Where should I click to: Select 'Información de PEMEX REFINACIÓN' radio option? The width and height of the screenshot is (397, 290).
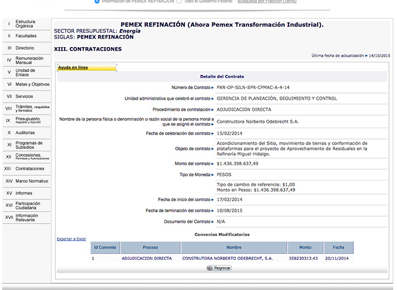pyautogui.click(x=97, y=2)
